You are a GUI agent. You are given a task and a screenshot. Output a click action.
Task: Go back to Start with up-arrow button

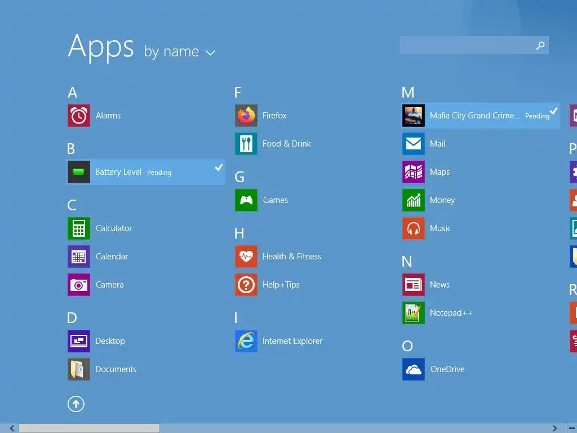pyautogui.click(x=76, y=404)
